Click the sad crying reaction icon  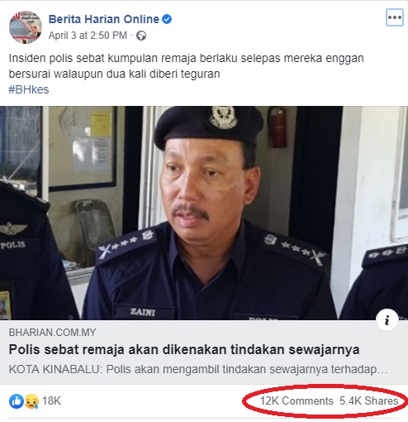point(31,401)
